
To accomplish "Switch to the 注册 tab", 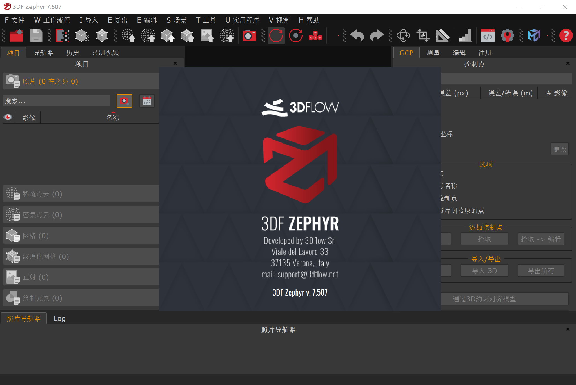I will (x=485, y=53).
